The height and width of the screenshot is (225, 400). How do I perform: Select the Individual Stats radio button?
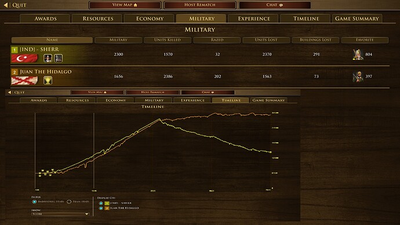[x=34, y=202]
